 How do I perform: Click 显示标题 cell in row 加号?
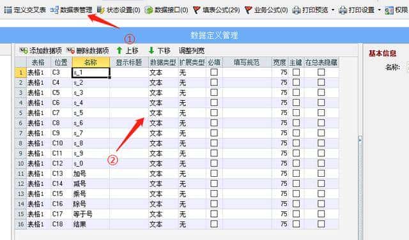coord(129,174)
